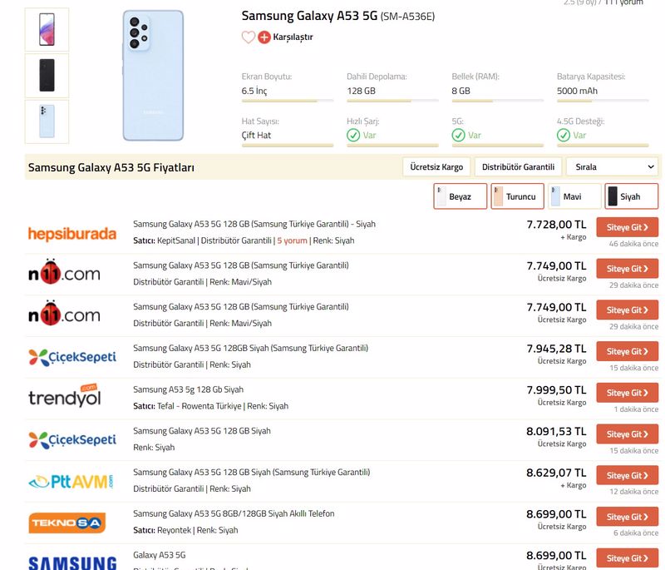Click '5000 mAh' battery value
Screen dimensions: 665x570
pos(577,91)
